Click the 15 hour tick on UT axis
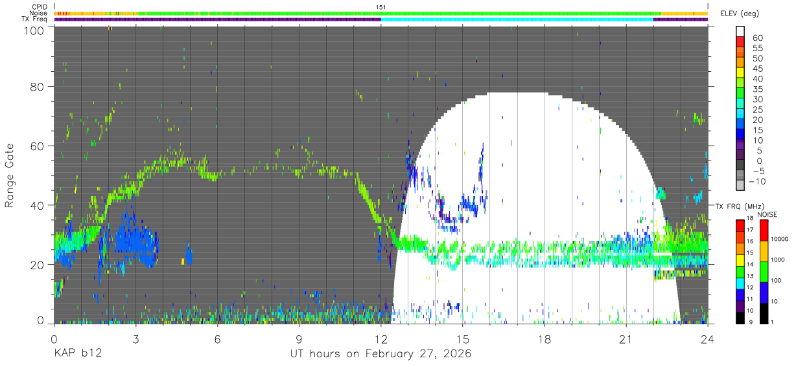This screenshot has width=796, height=367. pos(463,338)
